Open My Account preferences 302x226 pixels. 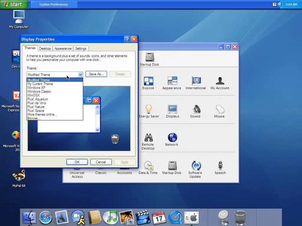click(x=220, y=83)
